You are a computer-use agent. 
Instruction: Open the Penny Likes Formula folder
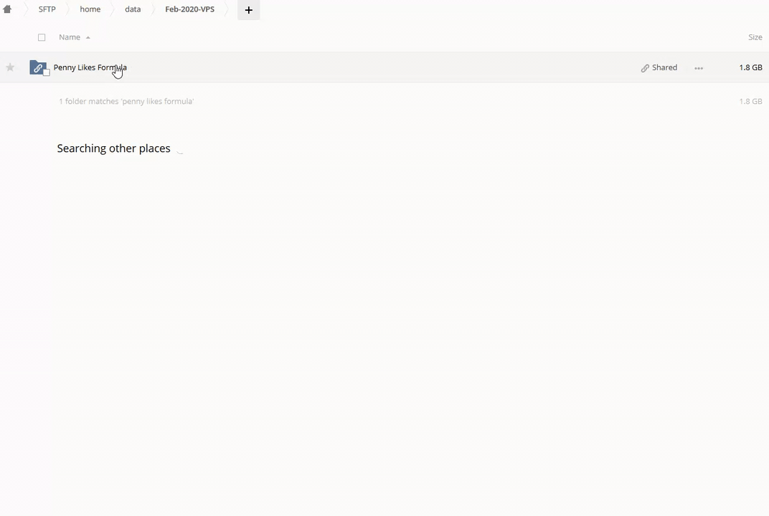(x=90, y=67)
